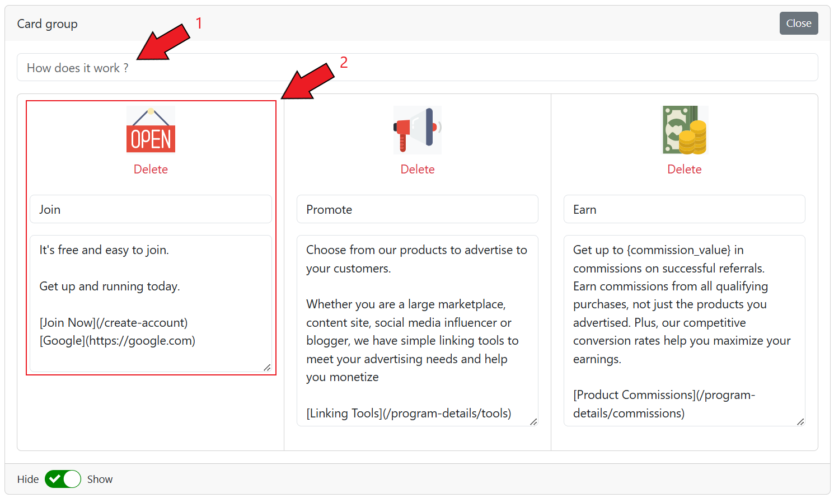Click the money and coins Earn image

(685, 130)
